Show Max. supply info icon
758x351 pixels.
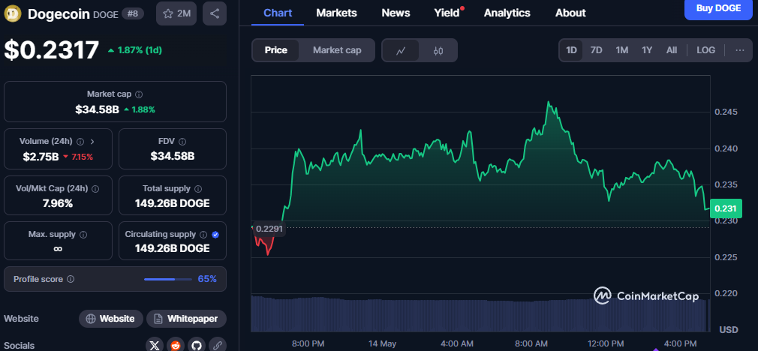83,235
